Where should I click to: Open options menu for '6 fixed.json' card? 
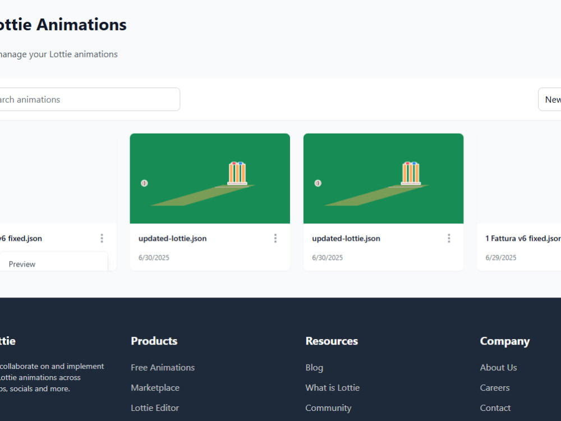pos(102,239)
